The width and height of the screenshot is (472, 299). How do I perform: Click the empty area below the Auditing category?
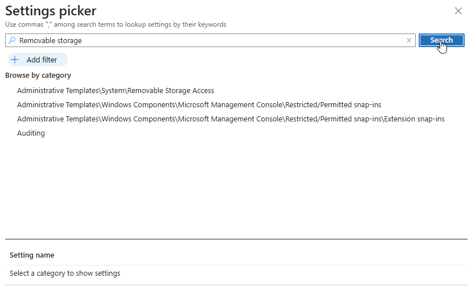[227, 182]
